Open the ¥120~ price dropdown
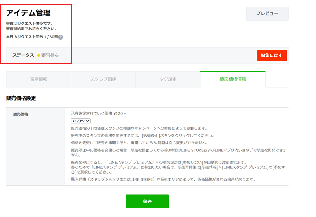This screenshot has width=316, height=217. point(81,121)
